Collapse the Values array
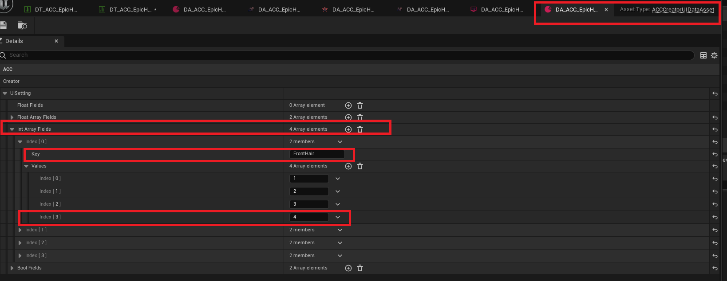Screen dimensions: 727x281 [x=26, y=166]
